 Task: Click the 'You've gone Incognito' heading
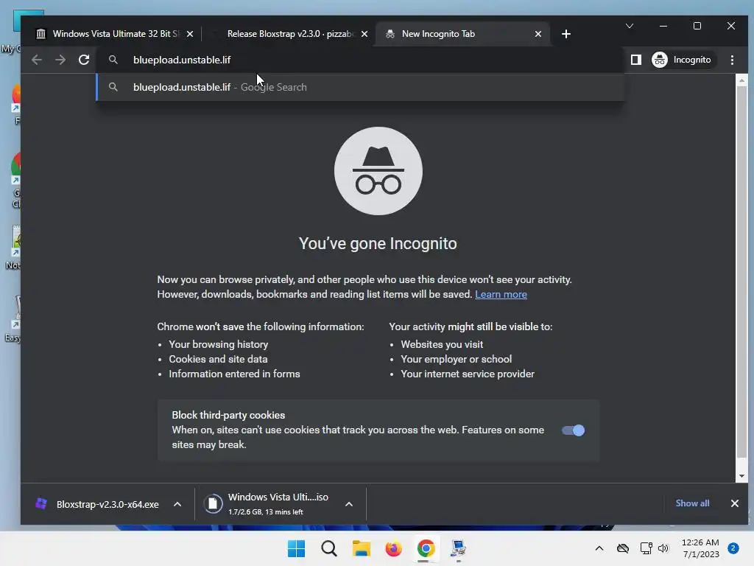pos(378,243)
